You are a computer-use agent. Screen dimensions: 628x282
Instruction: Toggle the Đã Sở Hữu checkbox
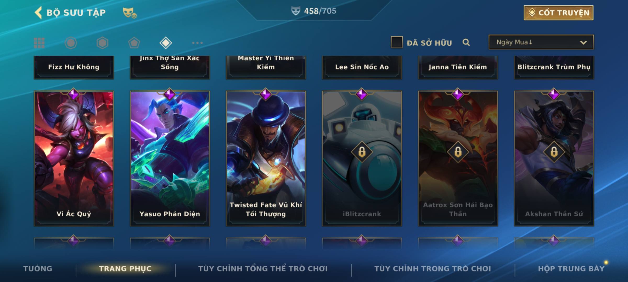397,42
